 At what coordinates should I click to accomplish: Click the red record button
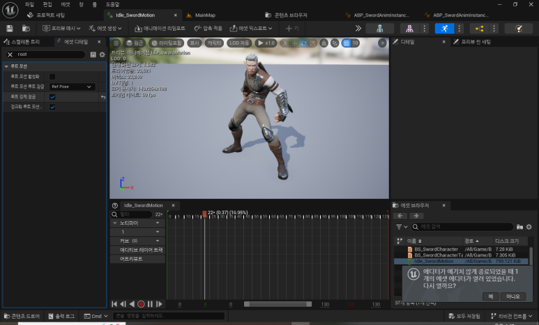click(x=141, y=304)
